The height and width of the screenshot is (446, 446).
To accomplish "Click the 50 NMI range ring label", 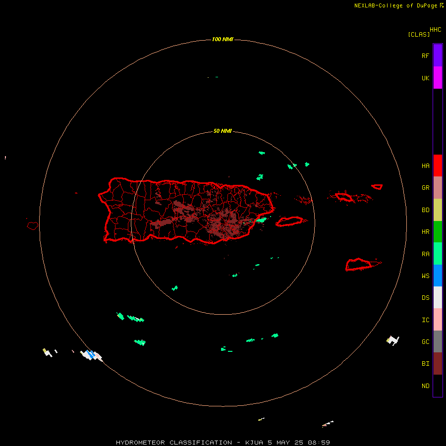I will click(223, 131).
